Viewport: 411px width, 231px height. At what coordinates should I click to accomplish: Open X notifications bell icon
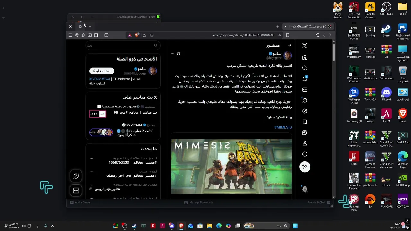305,79
